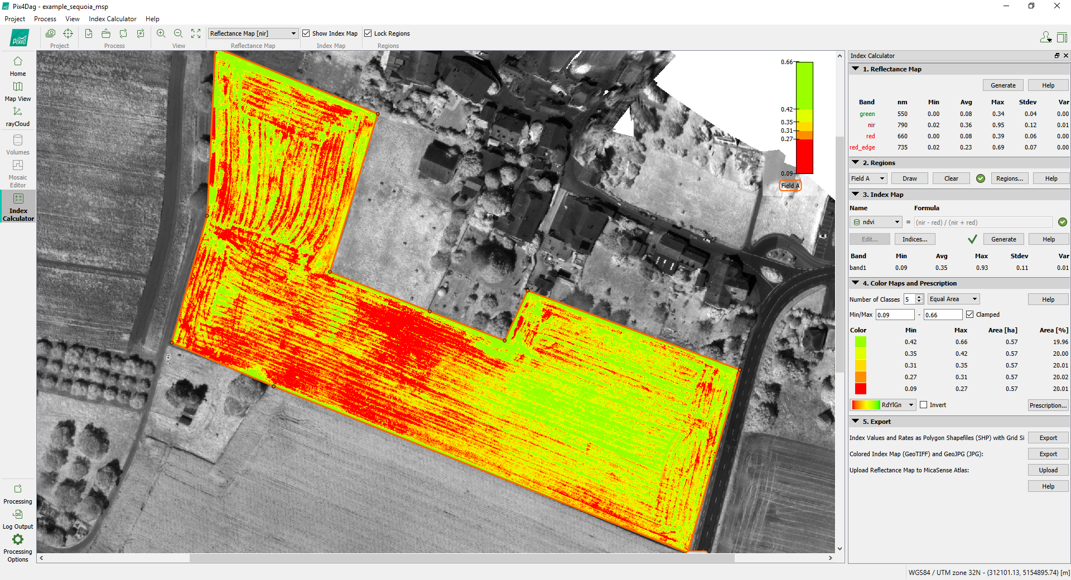Screen dimensions: 1071x580
Task: Click orange class color swatch 0.27–0.31
Action: [861, 377]
